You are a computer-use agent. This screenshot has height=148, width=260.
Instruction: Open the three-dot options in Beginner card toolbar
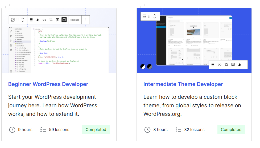tap(86, 20)
